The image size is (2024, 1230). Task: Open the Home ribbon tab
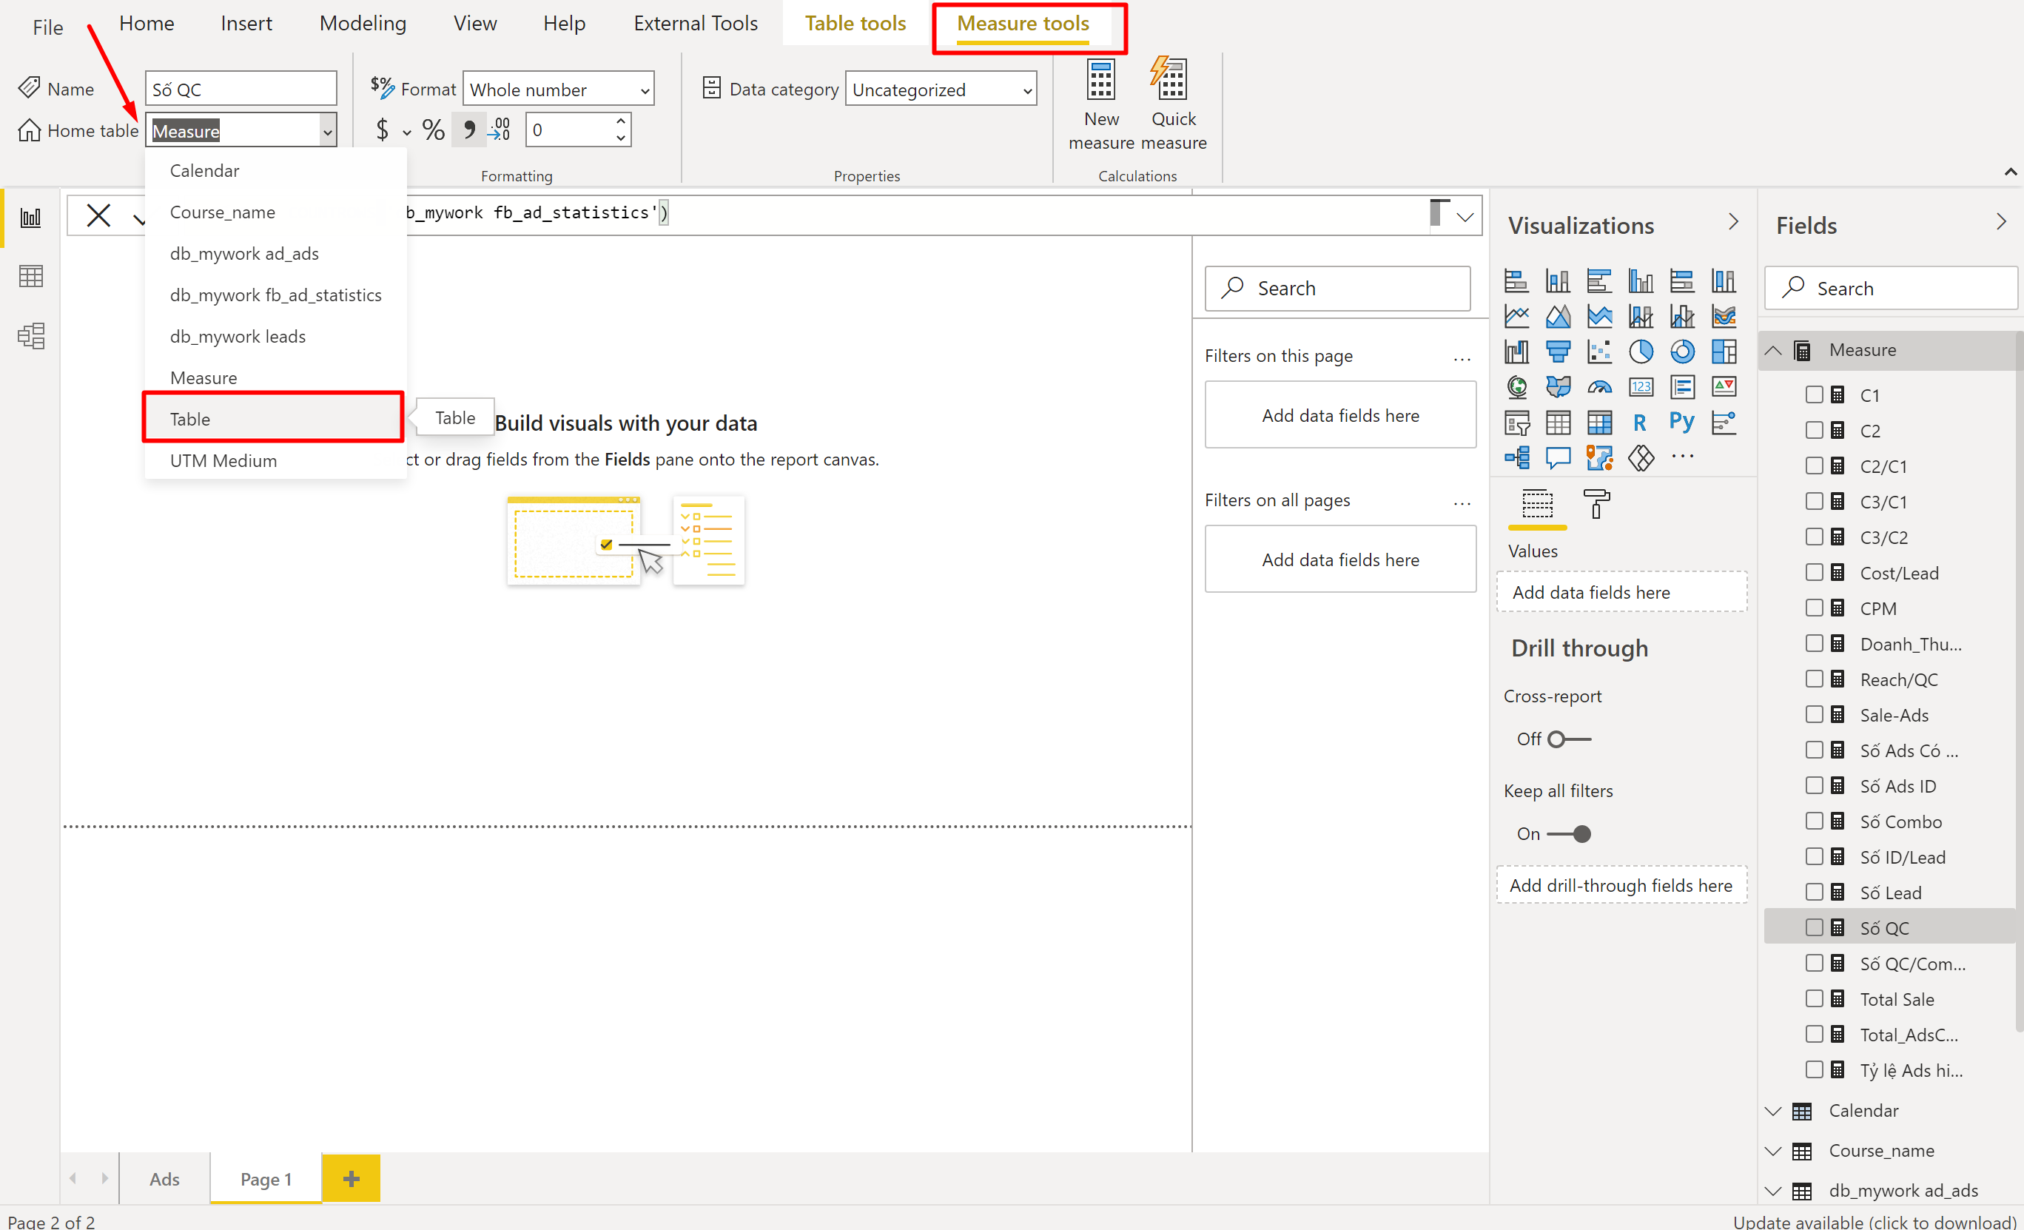[x=147, y=24]
